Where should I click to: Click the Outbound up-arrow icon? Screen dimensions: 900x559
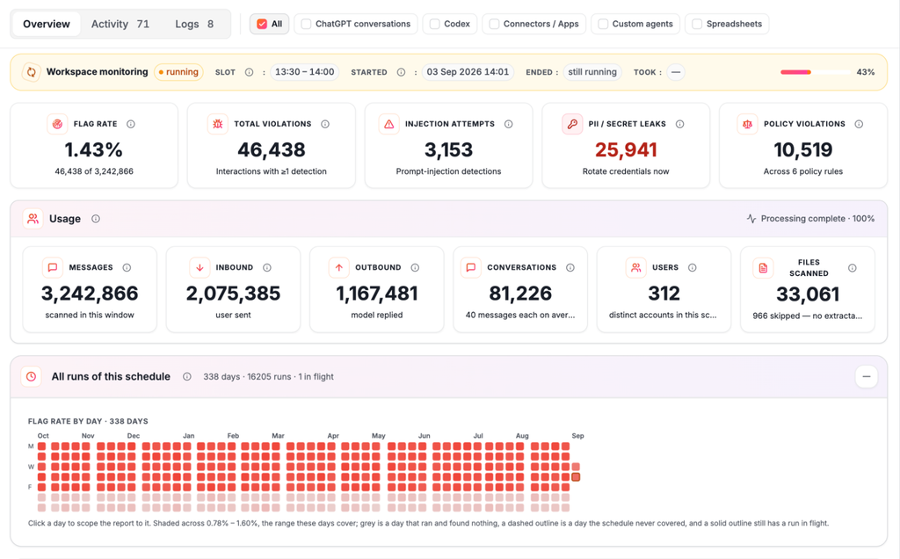(x=338, y=267)
